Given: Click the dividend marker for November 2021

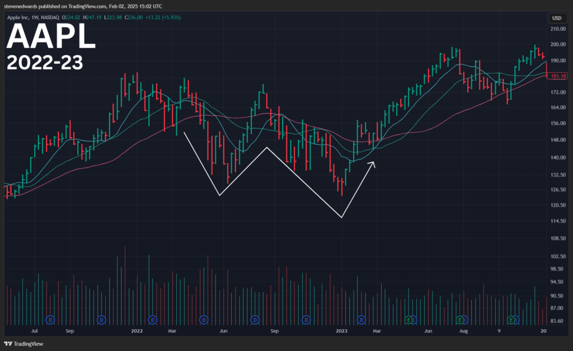Looking at the screenshot, I should coord(101,320).
